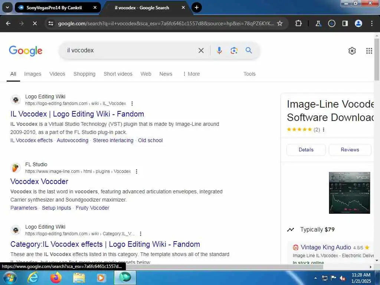
Task: Open Parameters sitelink
Action: point(24,208)
